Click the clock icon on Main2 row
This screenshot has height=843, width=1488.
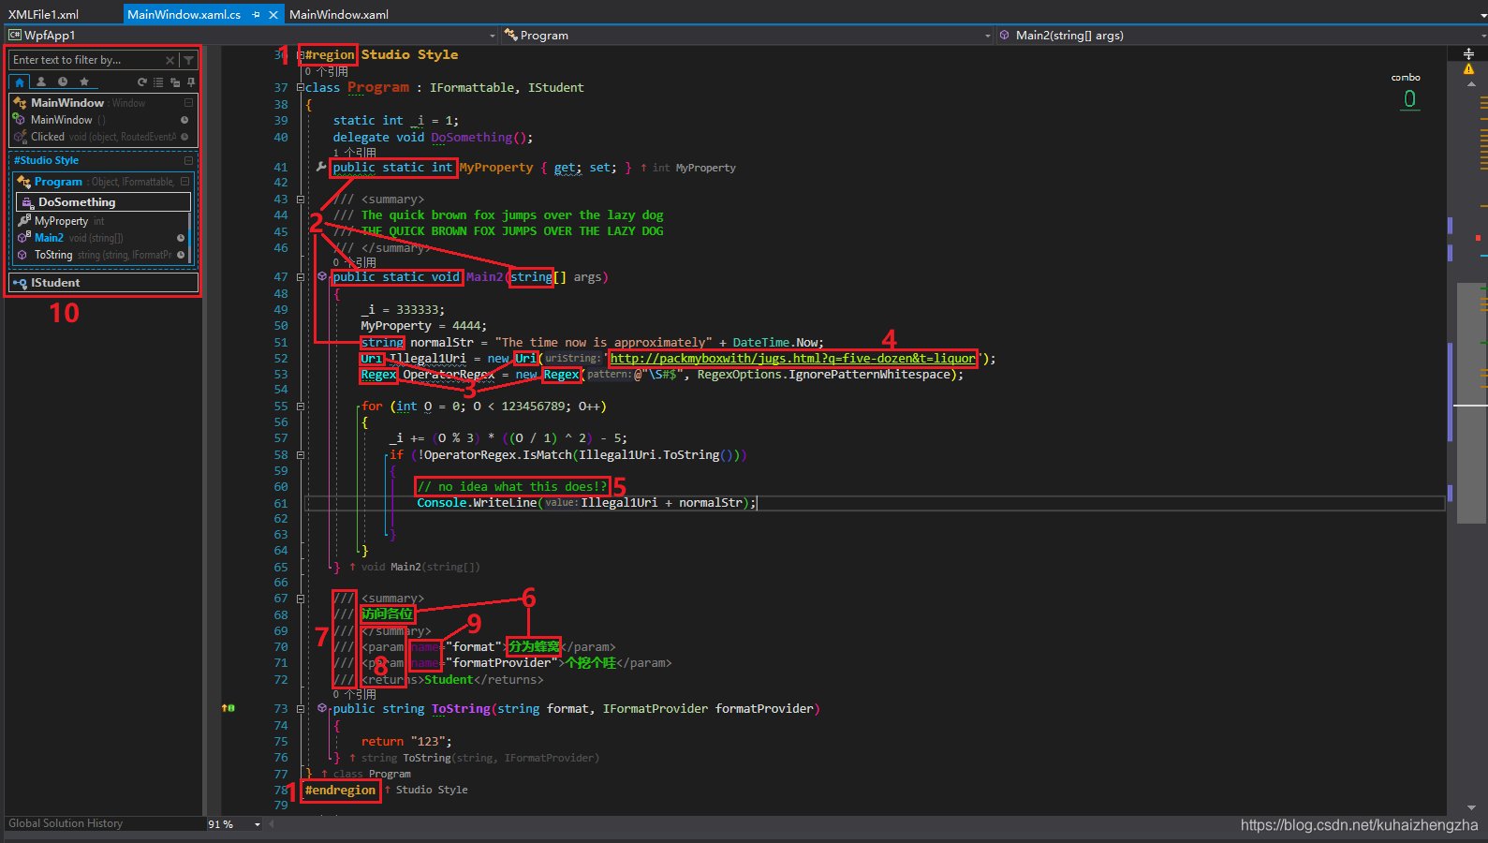[x=181, y=238]
